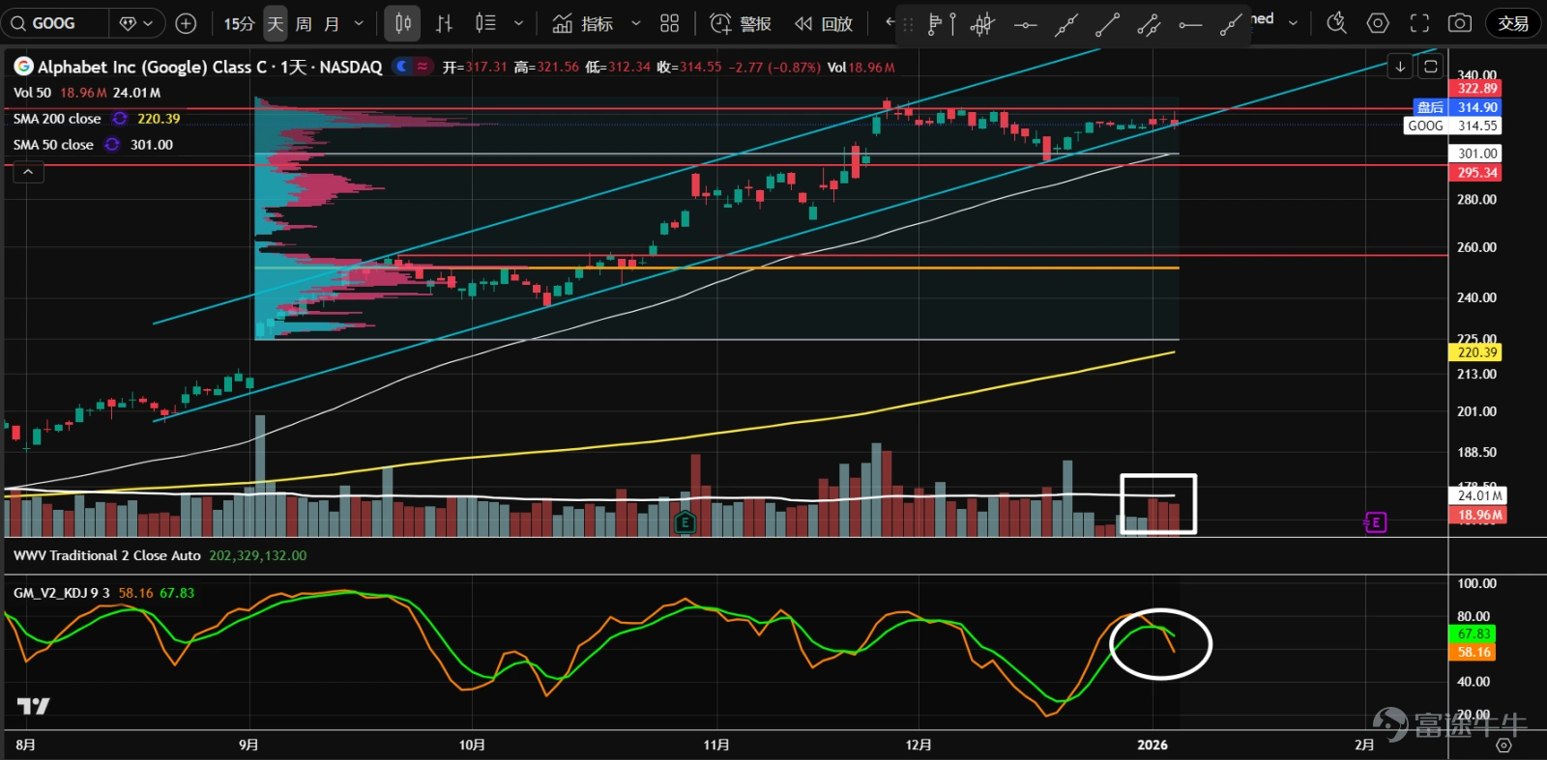Create an alert with 警报 button
Screen dimensions: 1547x760
[741, 23]
